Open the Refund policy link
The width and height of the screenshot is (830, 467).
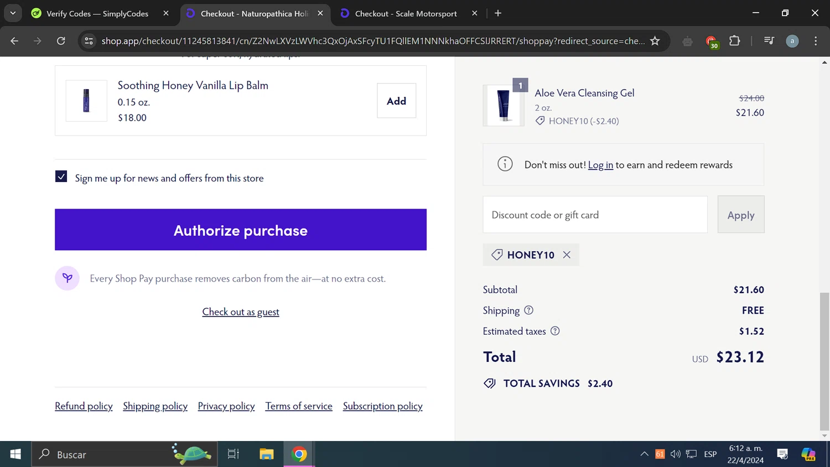(x=84, y=406)
